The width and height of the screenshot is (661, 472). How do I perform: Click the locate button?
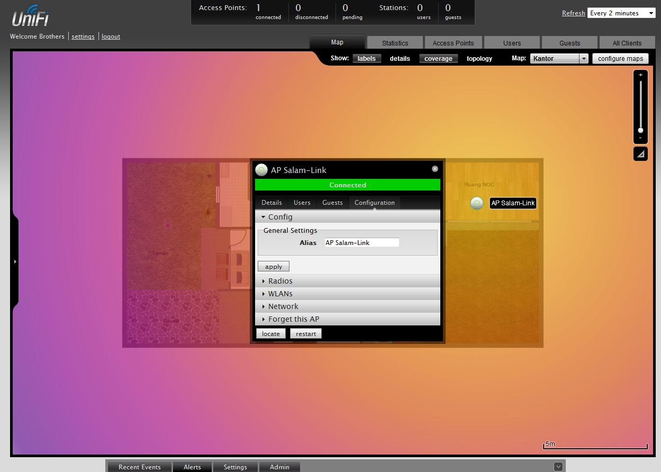[x=271, y=333]
